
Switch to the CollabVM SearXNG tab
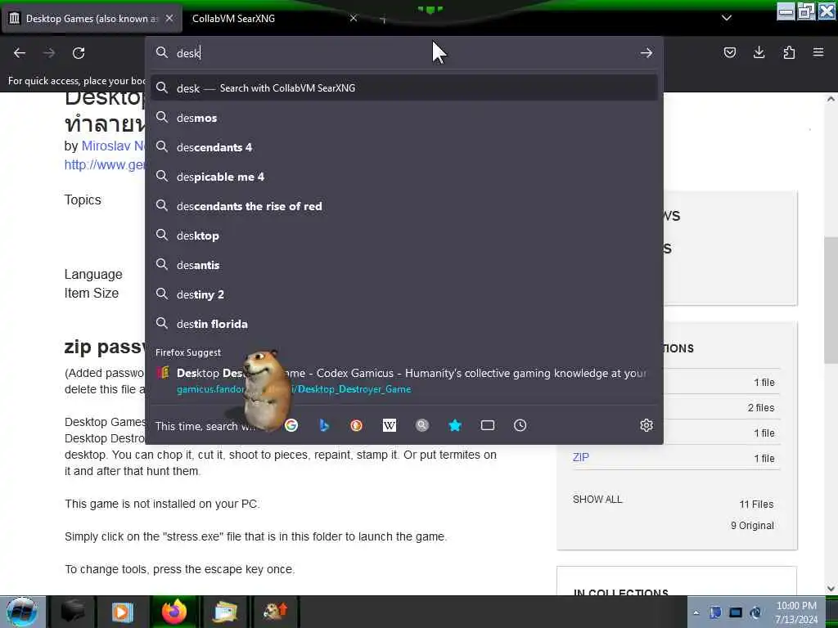(274, 18)
